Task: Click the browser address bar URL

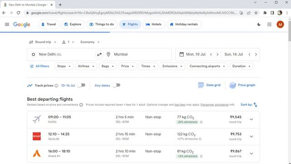Action: point(134,13)
